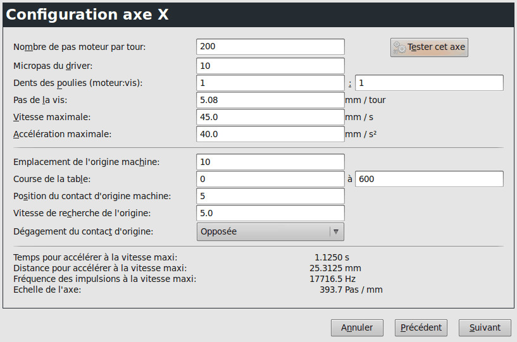This screenshot has height=342, width=517.
Task: Click the screw pulley teeth field after colon
Action: [429, 83]
